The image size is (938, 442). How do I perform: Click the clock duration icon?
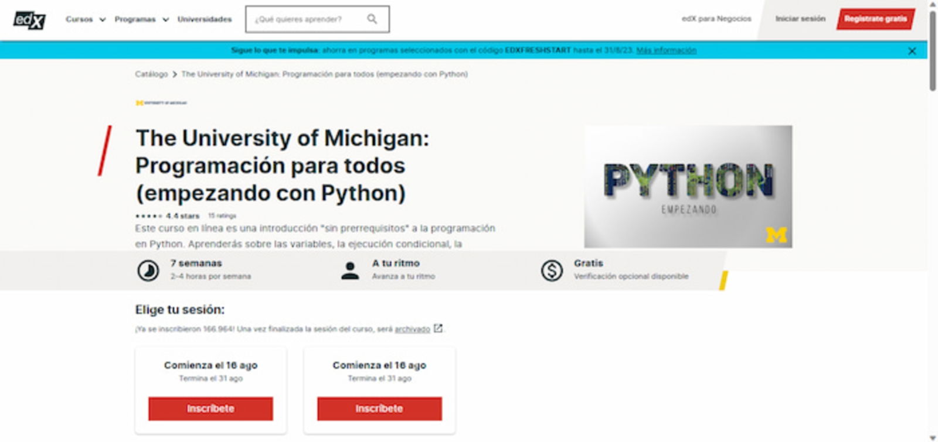148,271
